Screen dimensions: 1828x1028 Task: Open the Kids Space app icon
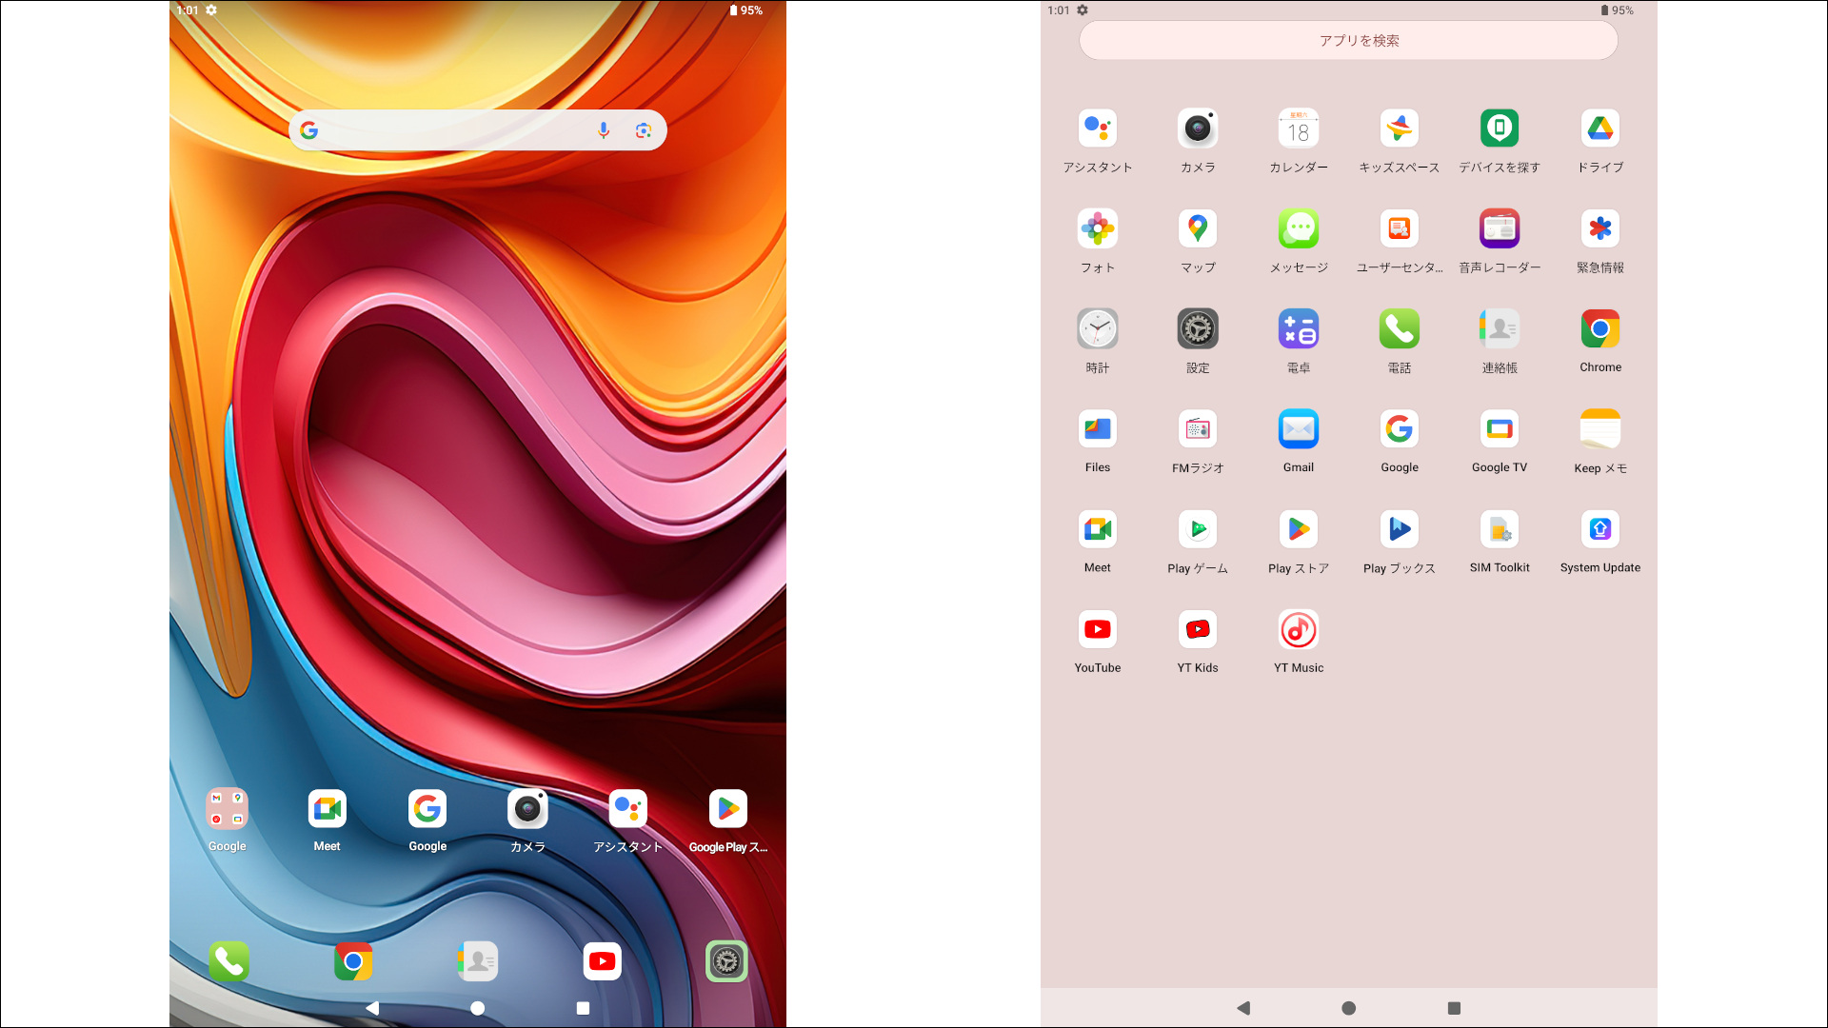click(x=1399, y=128)
